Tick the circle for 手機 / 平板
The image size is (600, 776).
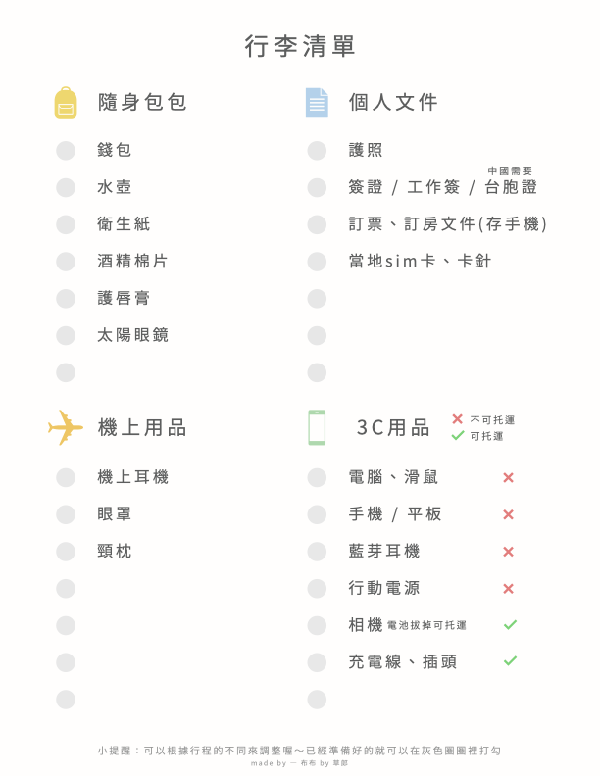pos(317,514)
